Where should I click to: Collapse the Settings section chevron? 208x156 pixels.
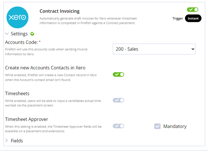pos(7,34)
